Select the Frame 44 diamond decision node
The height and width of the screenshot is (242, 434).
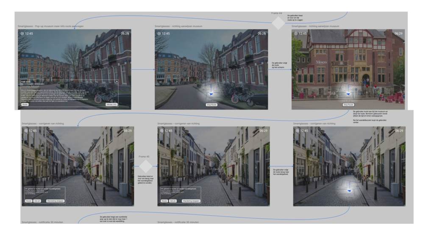(x=278, y=22)
